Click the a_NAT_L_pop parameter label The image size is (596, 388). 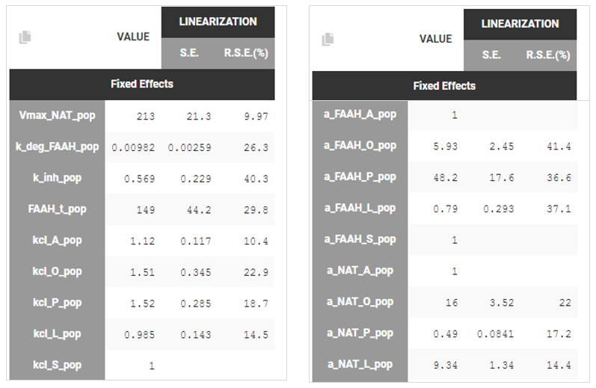pyautogui.click(x=360, y=364)
